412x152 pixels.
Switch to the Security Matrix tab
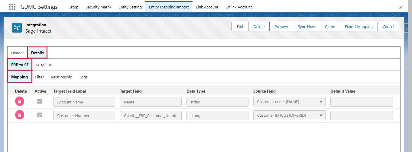click(x=99, y=7)
